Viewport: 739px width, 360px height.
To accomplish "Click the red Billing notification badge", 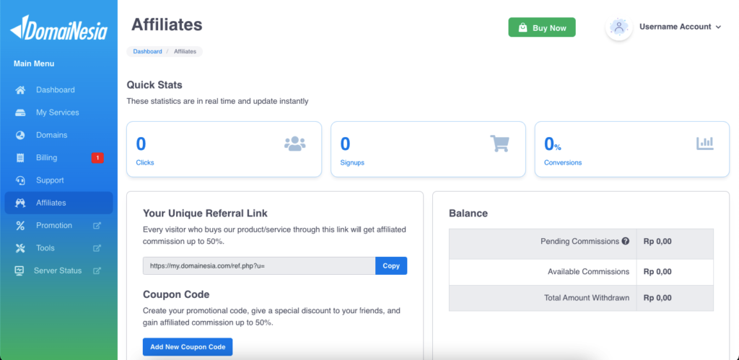I will tap(97, 158).
